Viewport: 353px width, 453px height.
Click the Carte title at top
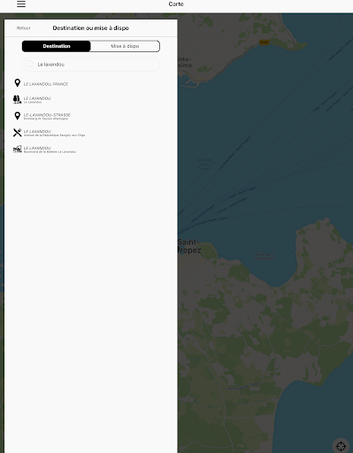pos(176,4)
